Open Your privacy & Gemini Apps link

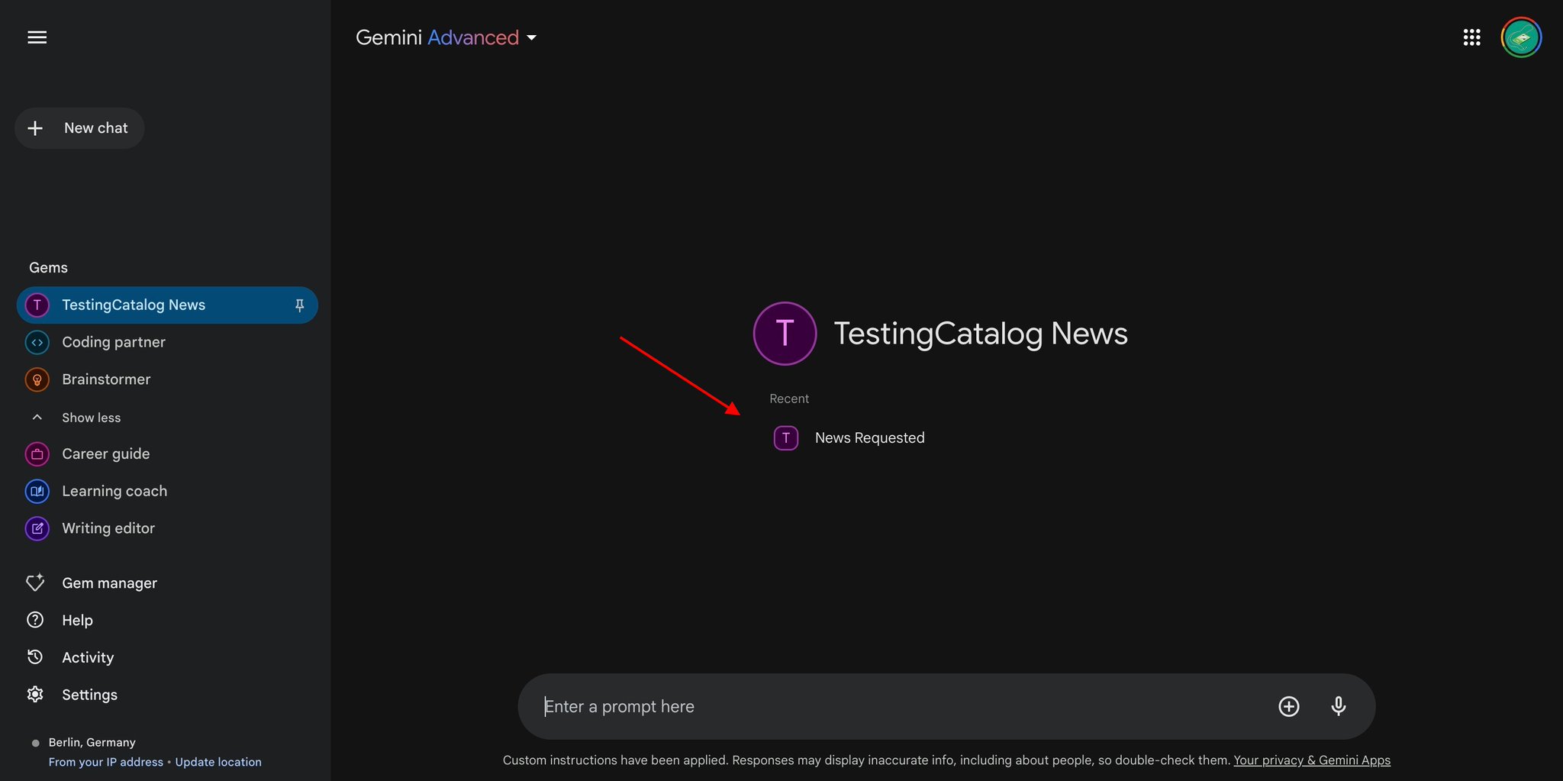click(x=1312, y=760)
